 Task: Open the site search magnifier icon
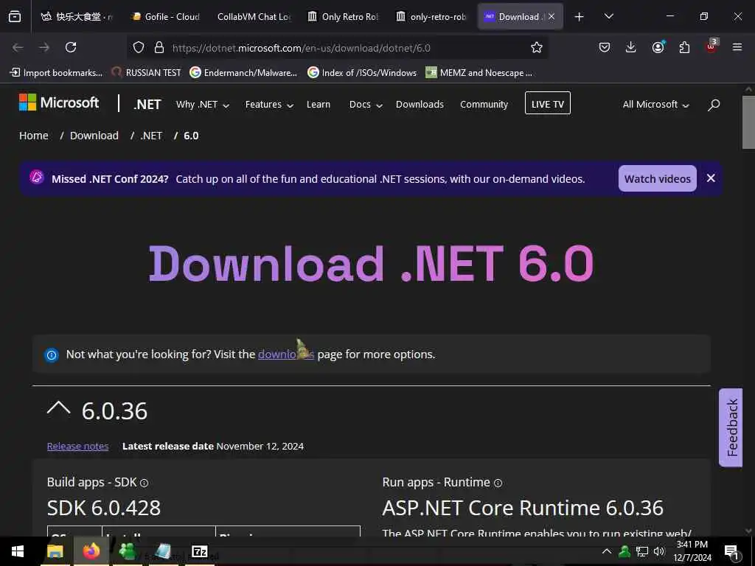coord(714,105)
